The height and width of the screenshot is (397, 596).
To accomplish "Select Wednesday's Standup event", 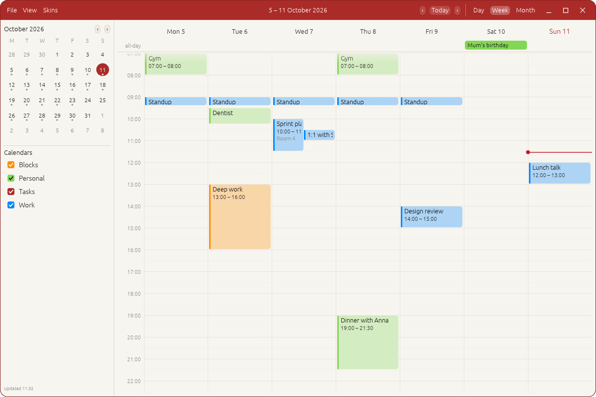I will pyautogui.click(x=304, y=101).
